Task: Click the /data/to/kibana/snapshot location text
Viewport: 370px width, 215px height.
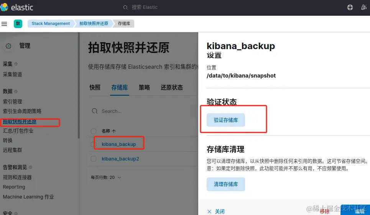Action: coord(241,76)
